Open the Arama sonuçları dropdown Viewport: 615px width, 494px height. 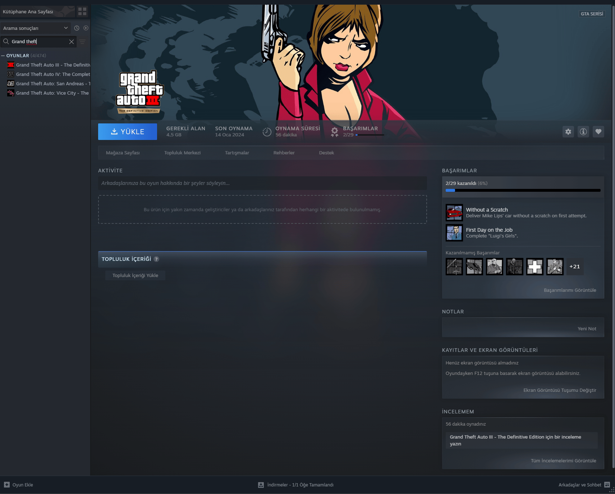36,28
